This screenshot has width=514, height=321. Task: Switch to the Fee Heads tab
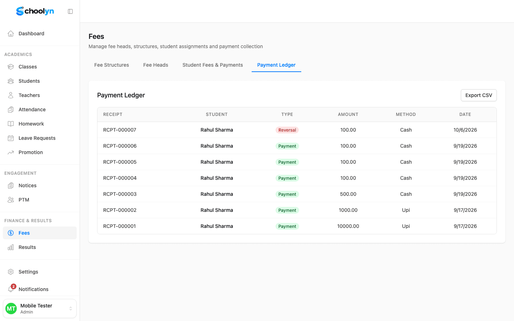pos(156,65)
